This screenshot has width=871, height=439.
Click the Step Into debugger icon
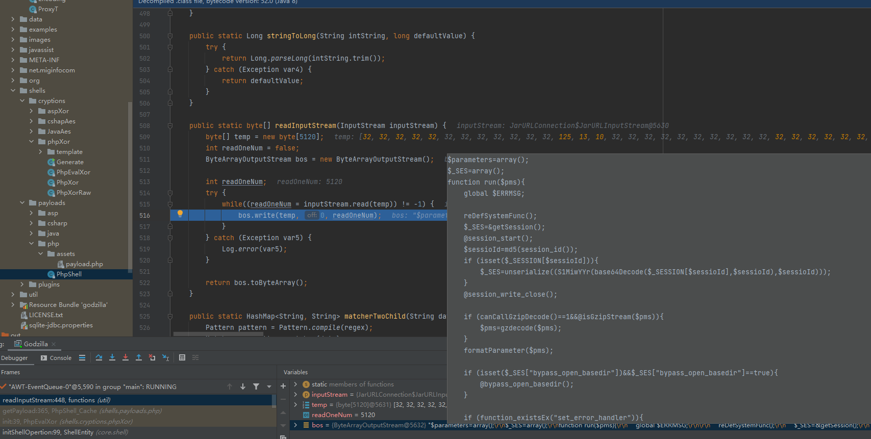click(112, 358)
